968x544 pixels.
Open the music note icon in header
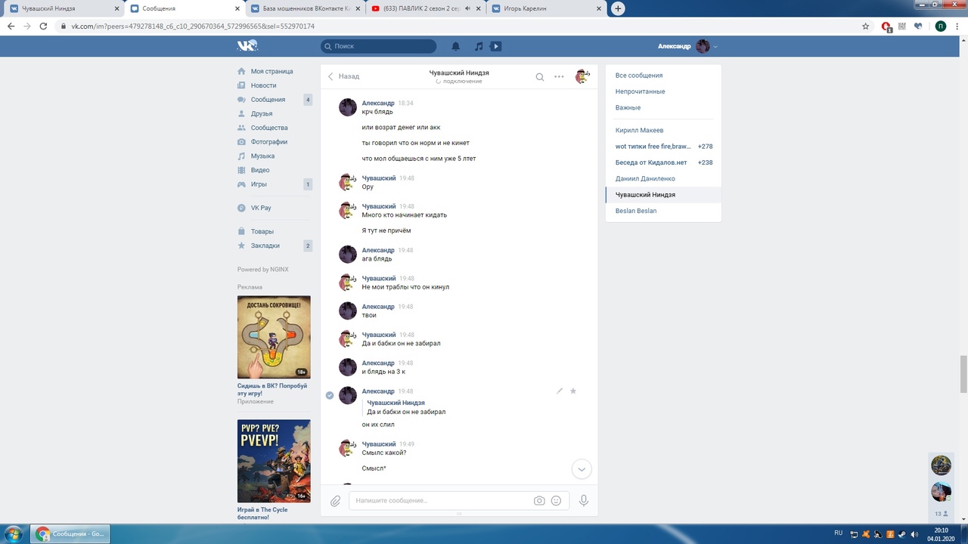point(478,46)
